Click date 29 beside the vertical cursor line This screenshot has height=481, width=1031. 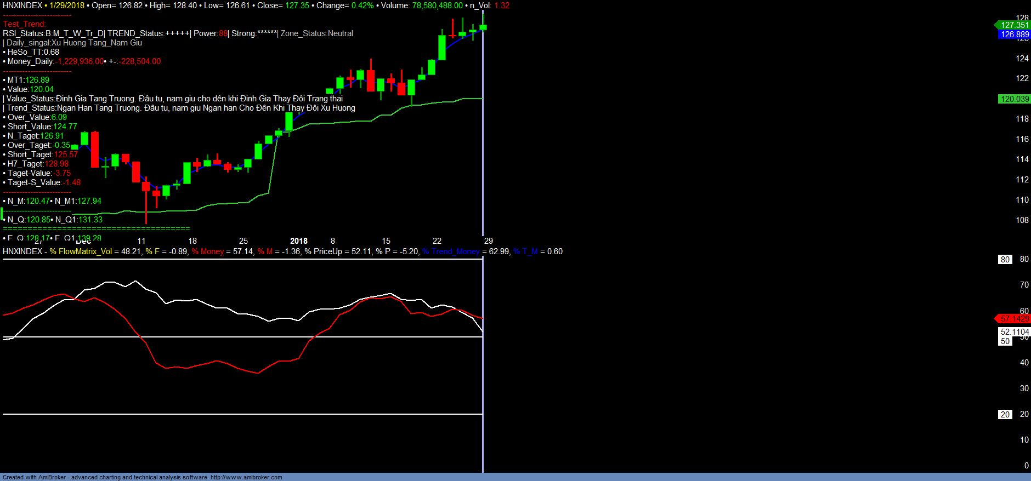(x=488, y=241)
